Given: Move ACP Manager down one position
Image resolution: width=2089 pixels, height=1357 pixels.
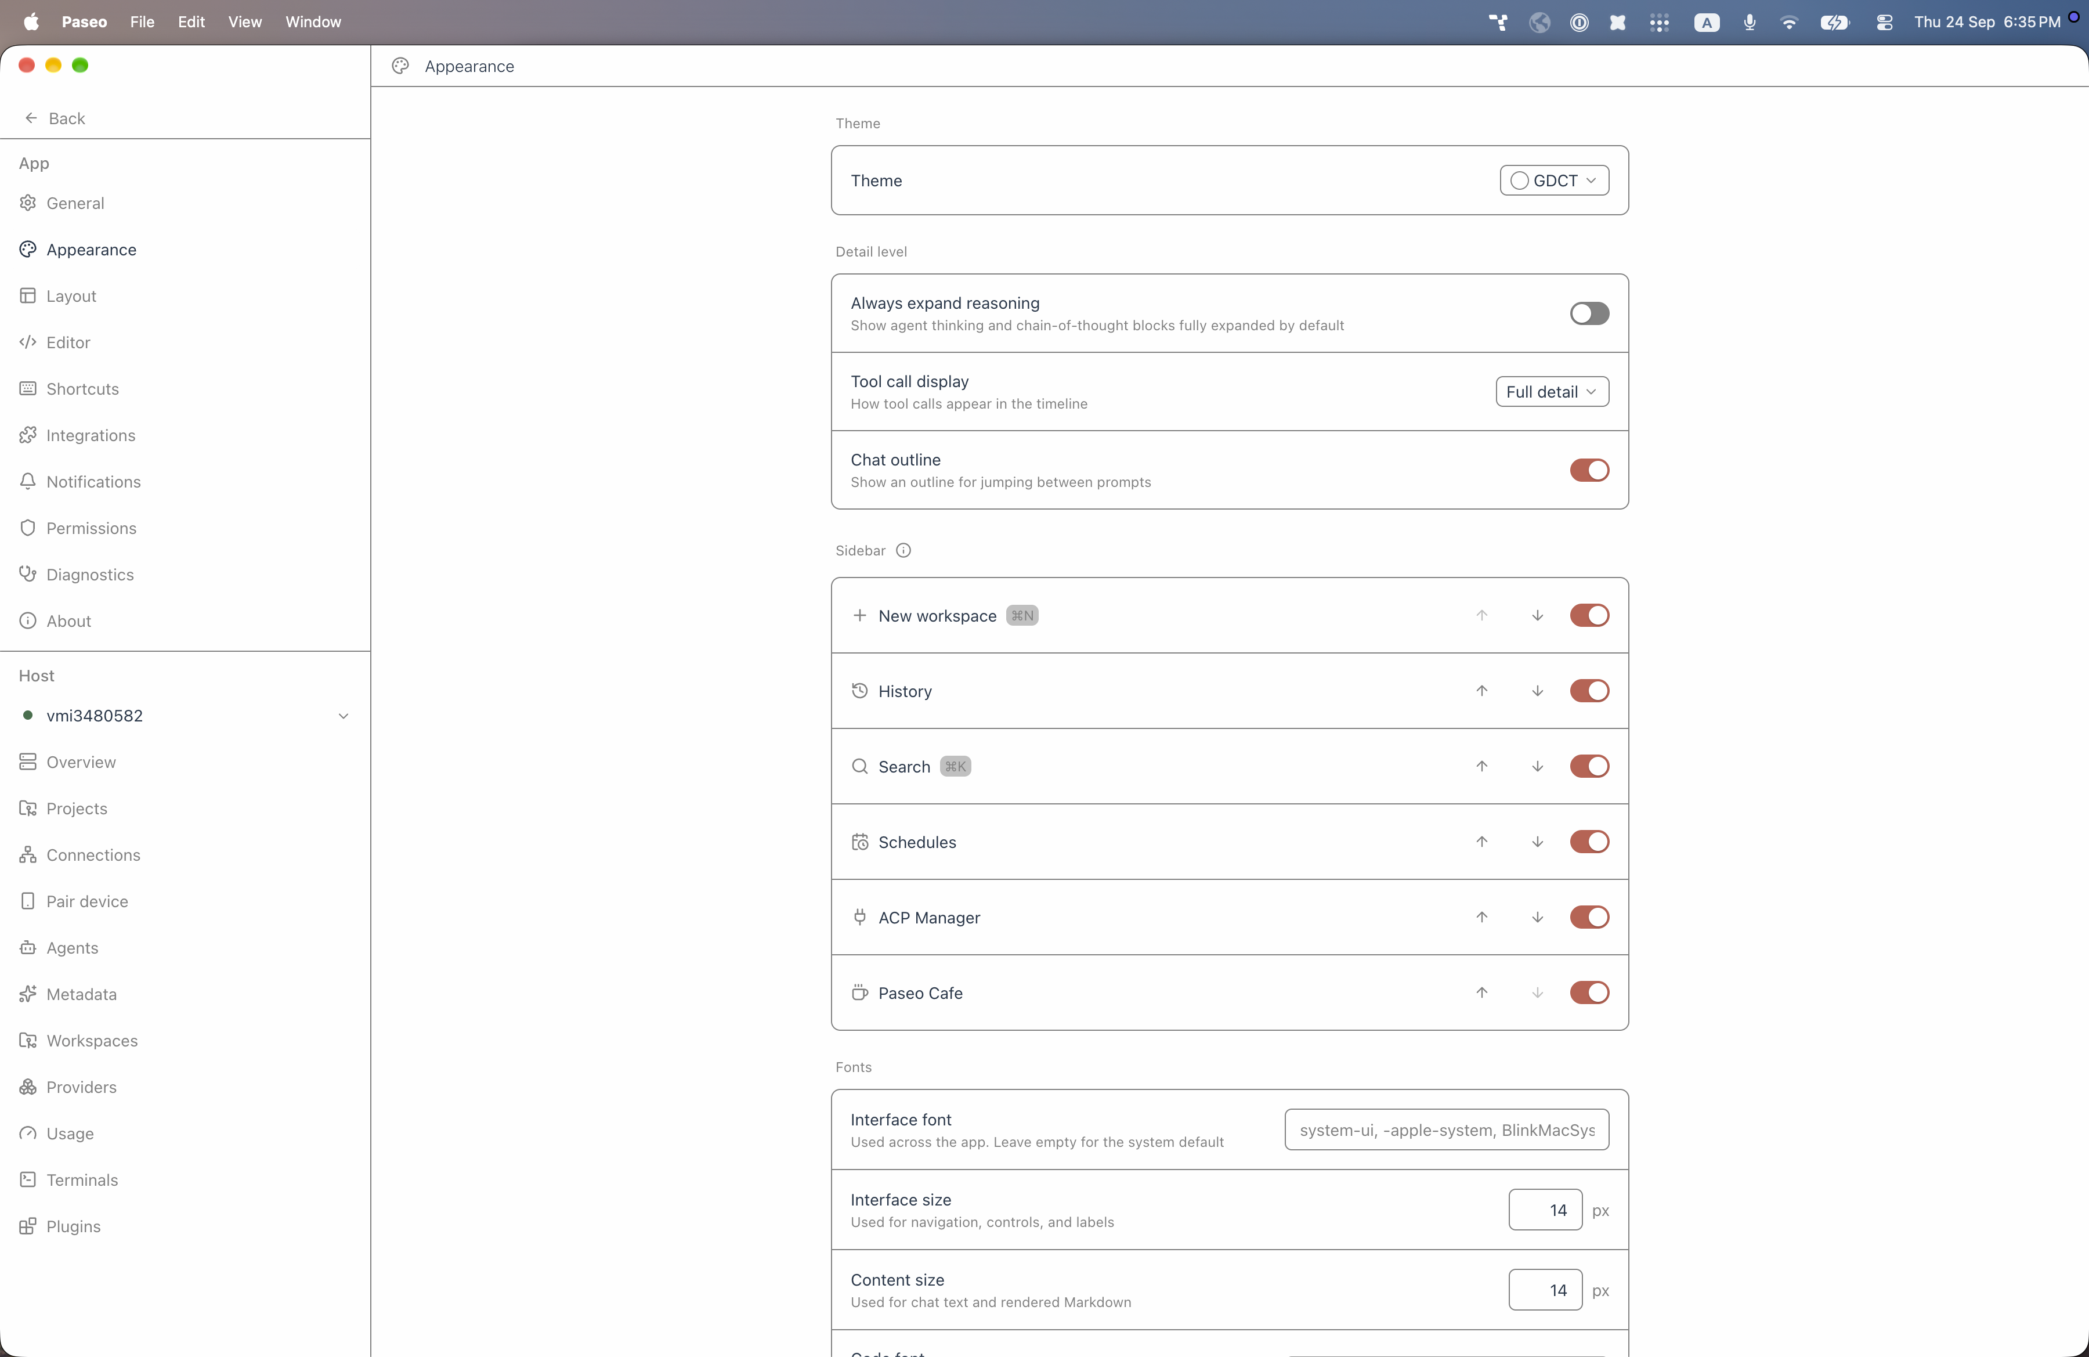Looking at the screenshot, I should pyautogui.click(x=1538, y=917).
